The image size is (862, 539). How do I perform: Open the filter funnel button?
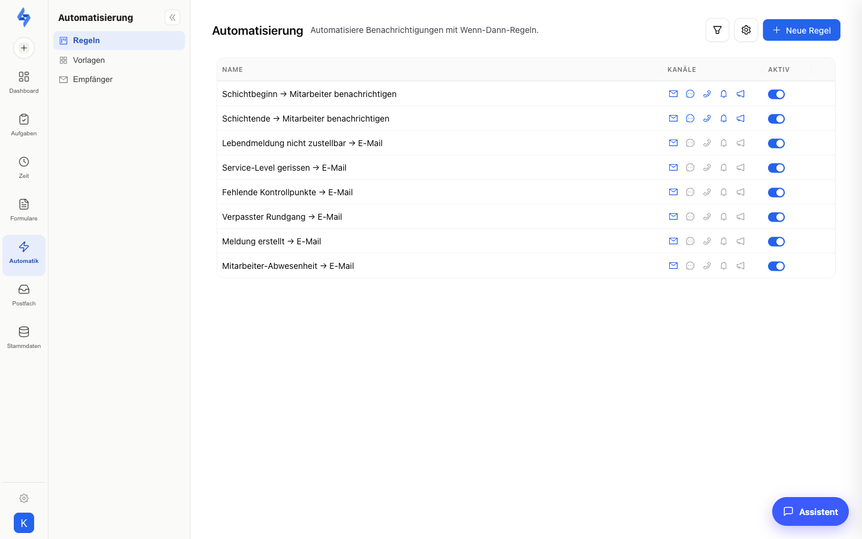pos(717,30)
